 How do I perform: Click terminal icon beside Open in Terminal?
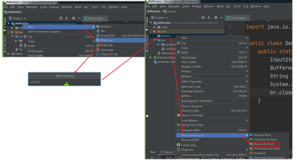[178, 115]
